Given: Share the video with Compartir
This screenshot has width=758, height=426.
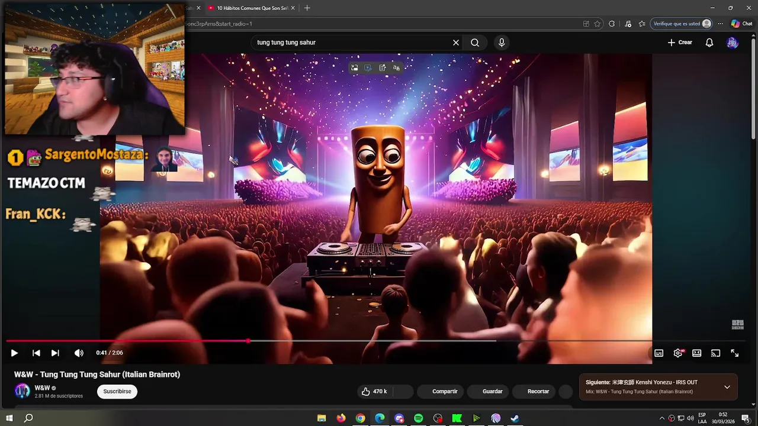Looking at the screenshot, I should click(439, 392).
